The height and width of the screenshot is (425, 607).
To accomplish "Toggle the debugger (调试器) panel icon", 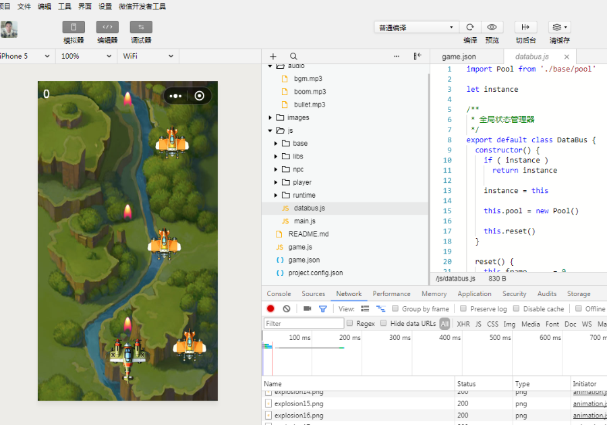I will 141,27.
